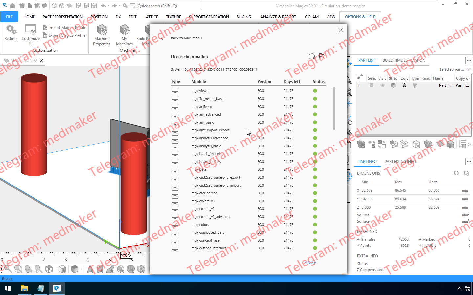The height and width of the screenshot is (295, 473).
Task: Copy license information to clipboard
Action: 322,57
